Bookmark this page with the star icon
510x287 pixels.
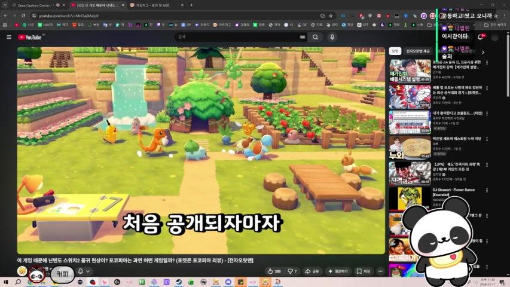(331, 16)
